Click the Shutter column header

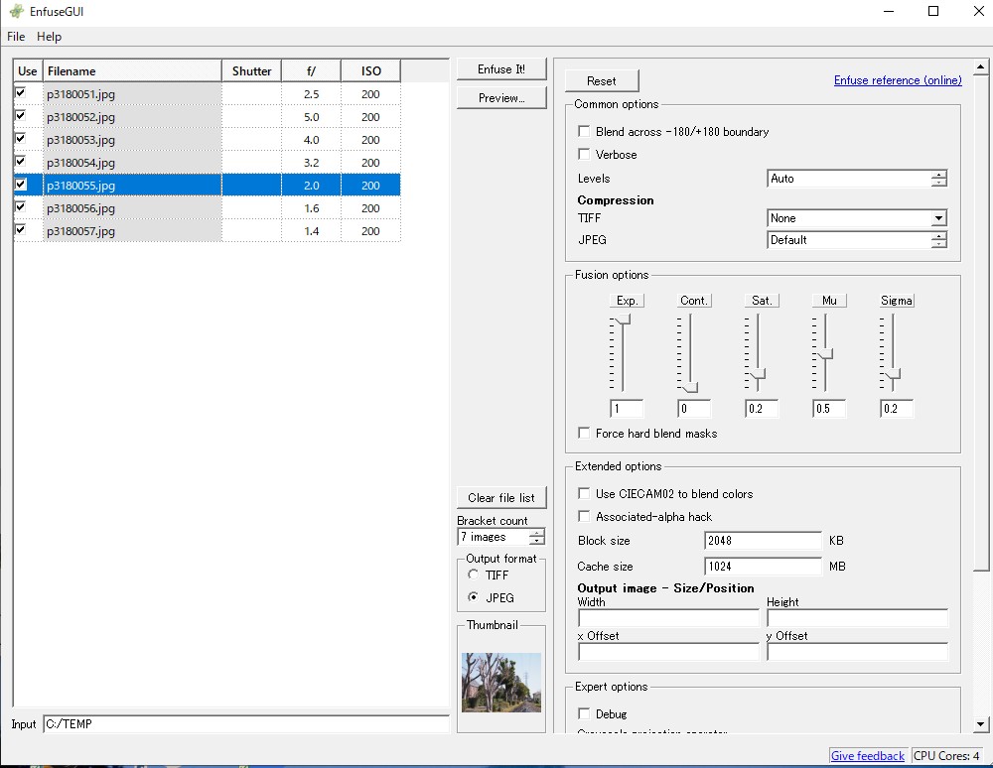pos(251,70)
